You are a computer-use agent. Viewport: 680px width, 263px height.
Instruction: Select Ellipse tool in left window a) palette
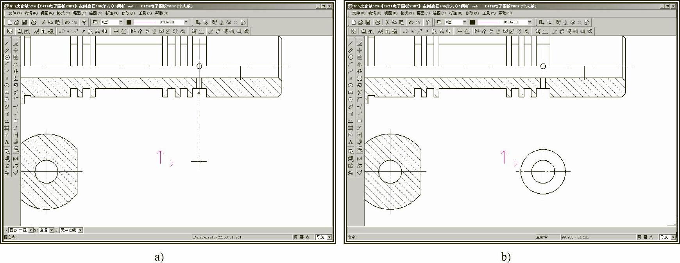(7, 85)
